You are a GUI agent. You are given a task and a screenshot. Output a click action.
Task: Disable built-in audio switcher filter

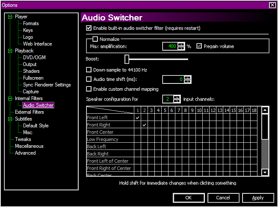tap(89, 28)
